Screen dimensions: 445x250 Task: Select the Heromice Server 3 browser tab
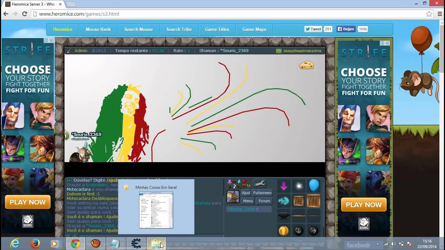point(33,4)
